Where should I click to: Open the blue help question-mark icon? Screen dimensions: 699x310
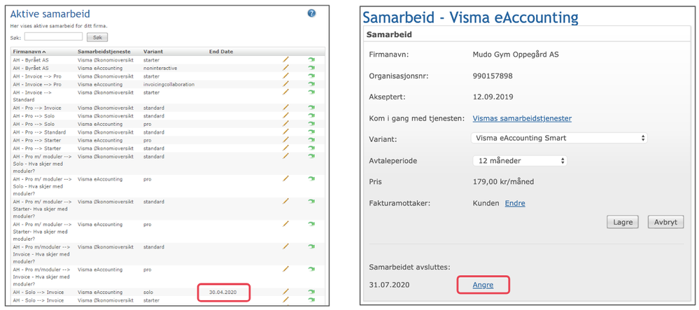click(311, 13)
